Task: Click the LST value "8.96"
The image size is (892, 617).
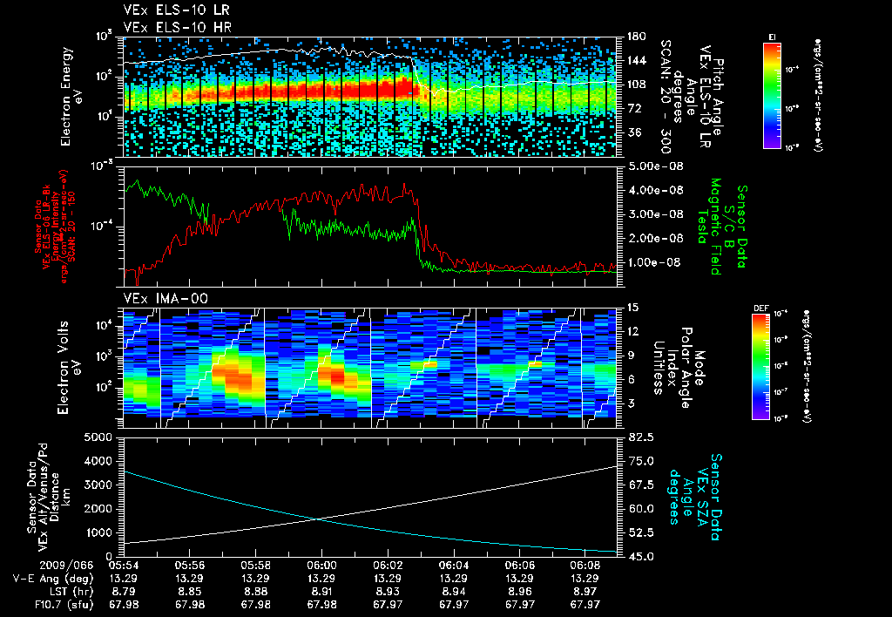Action: 519,592
